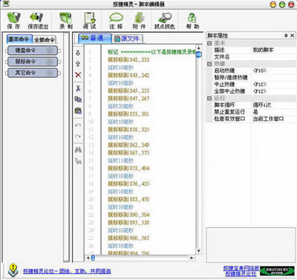This screenshot has height=280, width=297.
Task: Click the 启动热键 value F10
Action: [x=260, y=71]
